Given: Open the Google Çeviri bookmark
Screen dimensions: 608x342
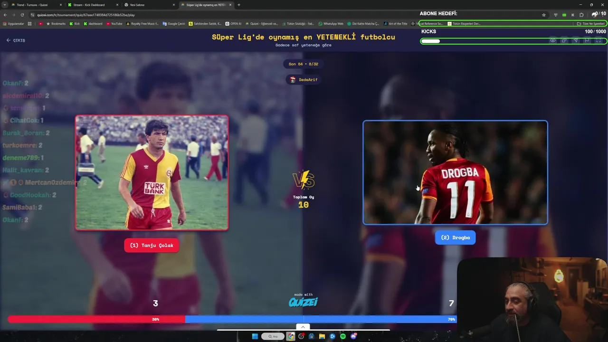Looking at the screenshot, I should click(x=174, y=23).
